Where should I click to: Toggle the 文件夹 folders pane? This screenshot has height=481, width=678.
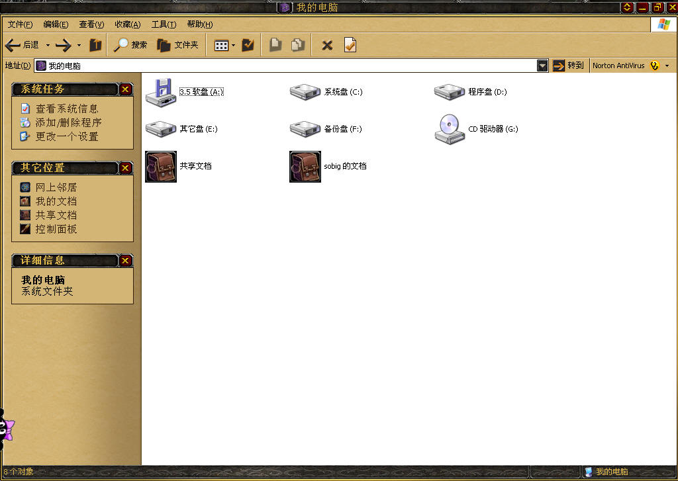coord(177,45)
